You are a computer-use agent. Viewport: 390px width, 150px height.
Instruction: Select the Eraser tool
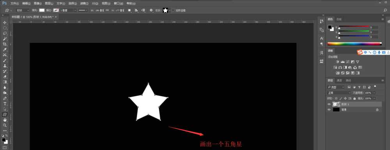[5, 76]
